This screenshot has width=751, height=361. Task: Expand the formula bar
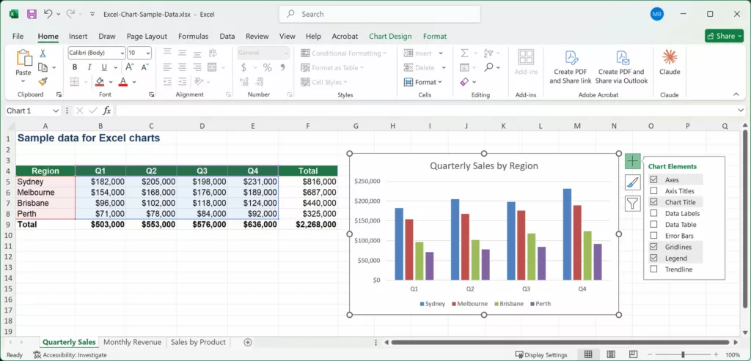click(741, 111)
